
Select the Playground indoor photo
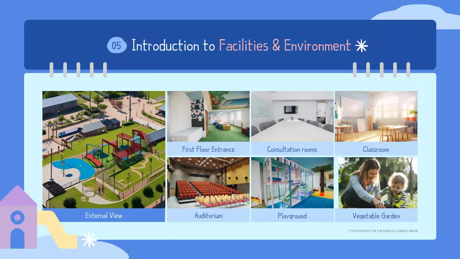tap(292, 182)
